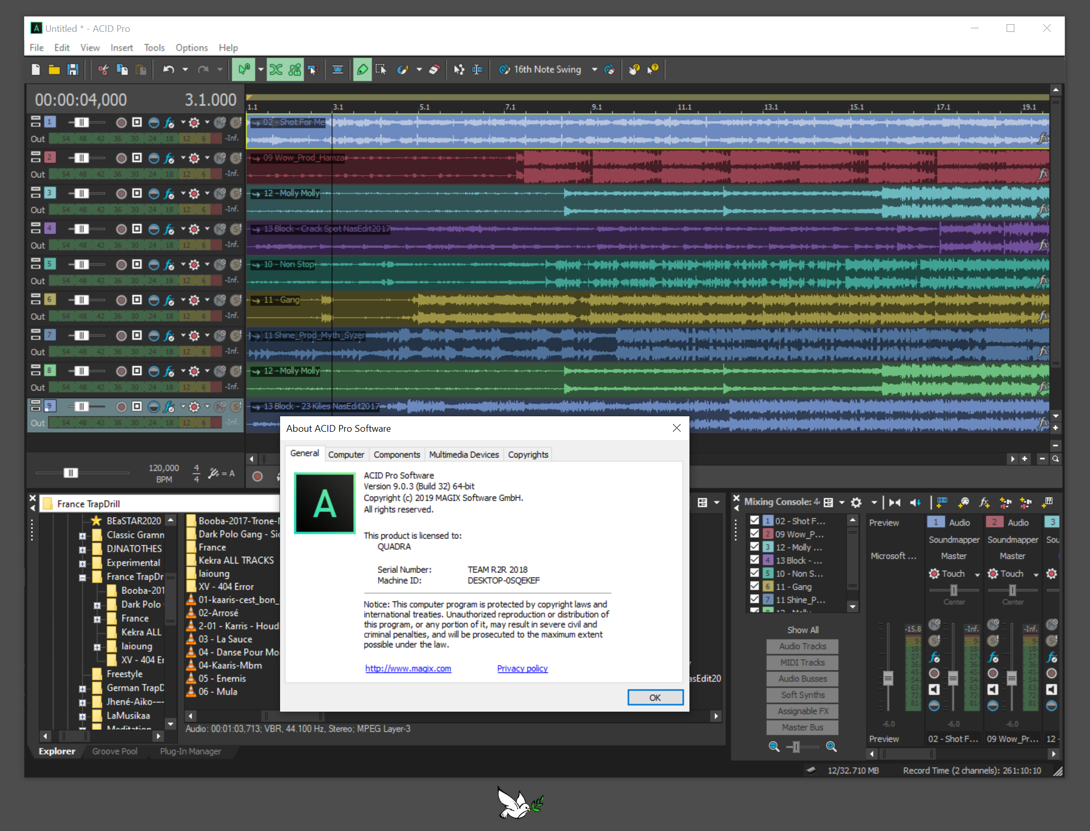Uncheck '09 Wow_P...' in Mixing Console list
The height and width of the screenshot is (831, 1090).
click(754, 534)
